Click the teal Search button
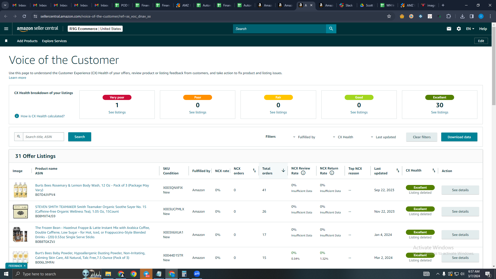 coord(80,137)
